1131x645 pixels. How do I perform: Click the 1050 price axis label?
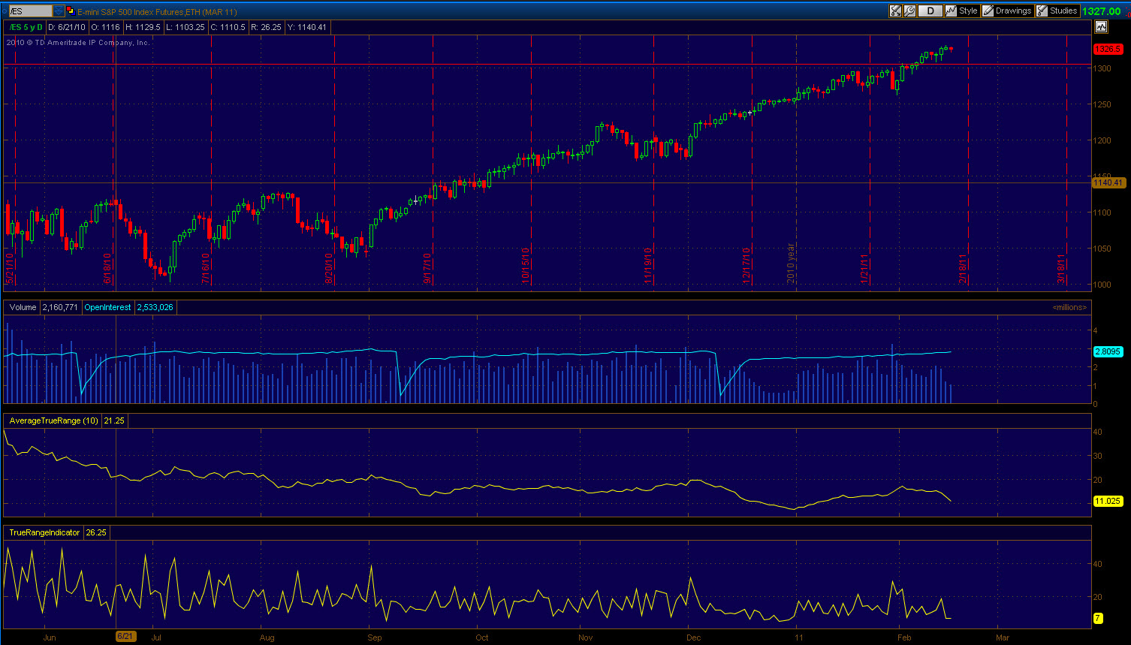[1102, 249]
